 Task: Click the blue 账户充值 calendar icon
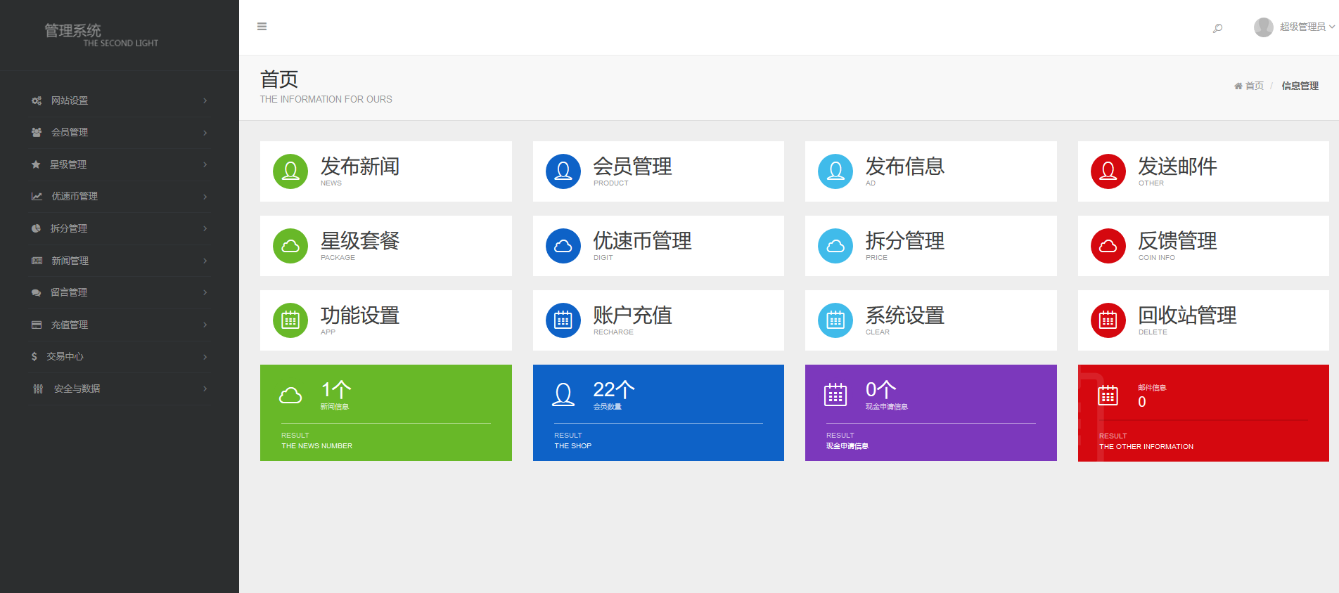point(563,320)
